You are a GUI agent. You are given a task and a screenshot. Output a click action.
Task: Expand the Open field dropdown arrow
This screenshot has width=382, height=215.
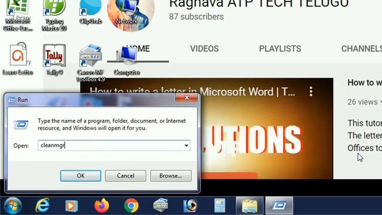point(186,146)
